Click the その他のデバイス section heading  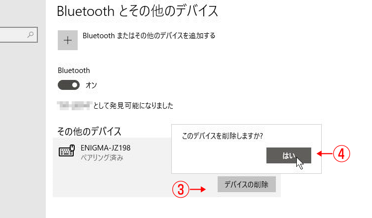click(x=89, y=132)
